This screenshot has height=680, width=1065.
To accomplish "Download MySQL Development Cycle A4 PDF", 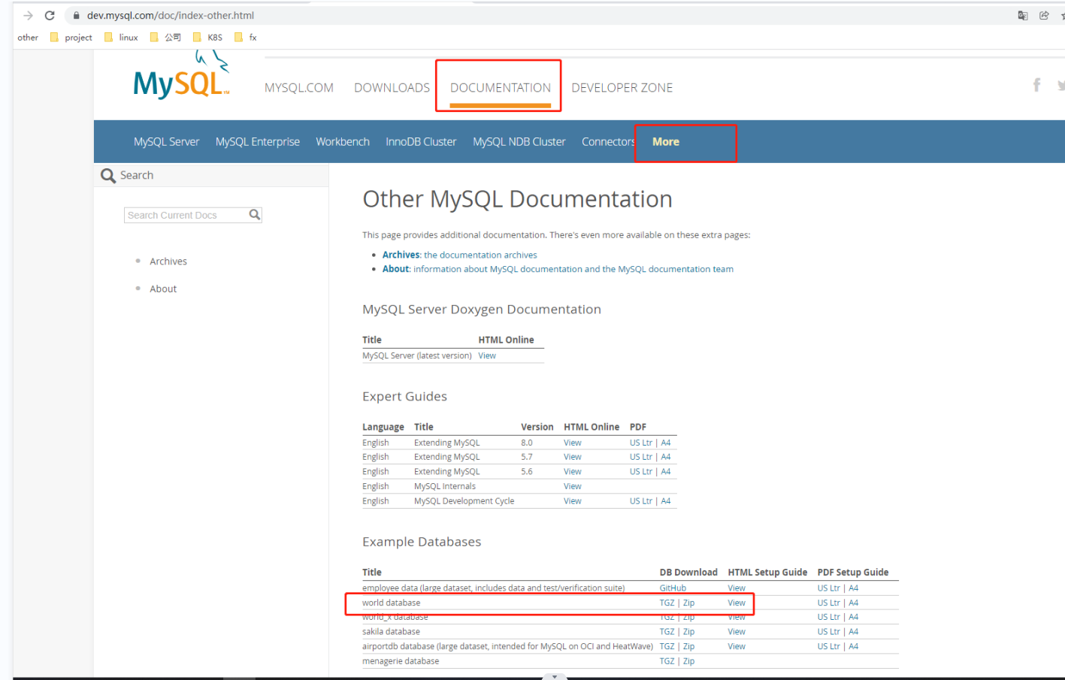I will click(666, 501).
